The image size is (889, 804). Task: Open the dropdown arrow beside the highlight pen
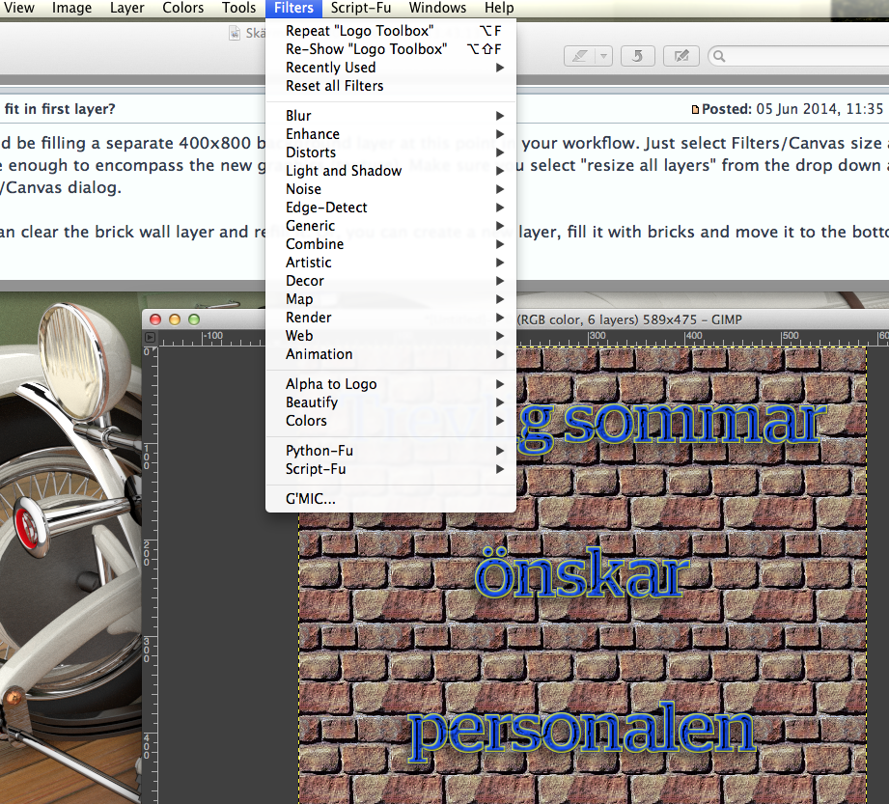tap(604, 56)
